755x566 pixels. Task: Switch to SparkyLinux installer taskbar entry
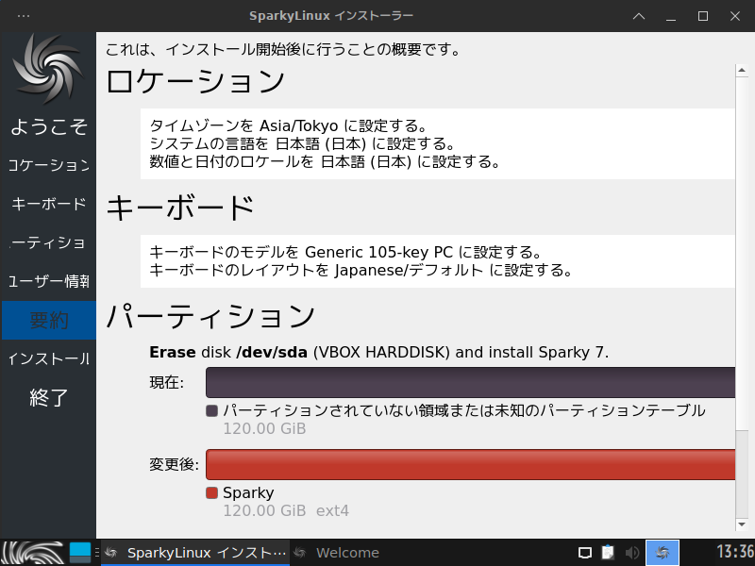195,553
